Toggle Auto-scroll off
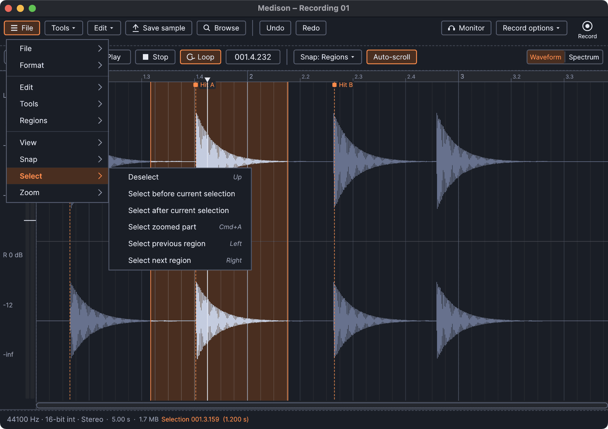Image resolution: width=608 pixels, height=429 pixels. [391, 57]
